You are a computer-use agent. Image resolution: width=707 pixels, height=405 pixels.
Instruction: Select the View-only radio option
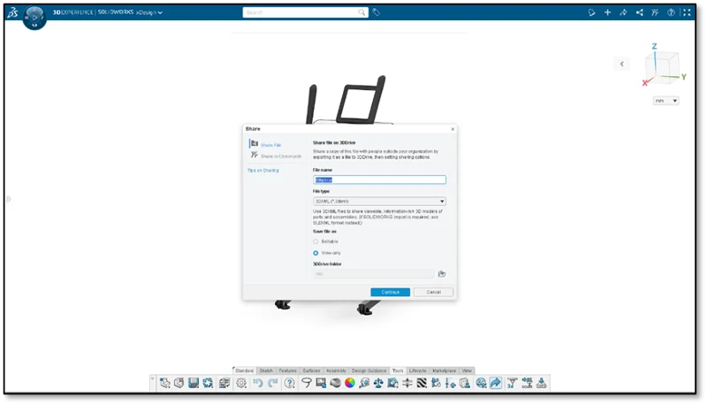tap(316, 252)
